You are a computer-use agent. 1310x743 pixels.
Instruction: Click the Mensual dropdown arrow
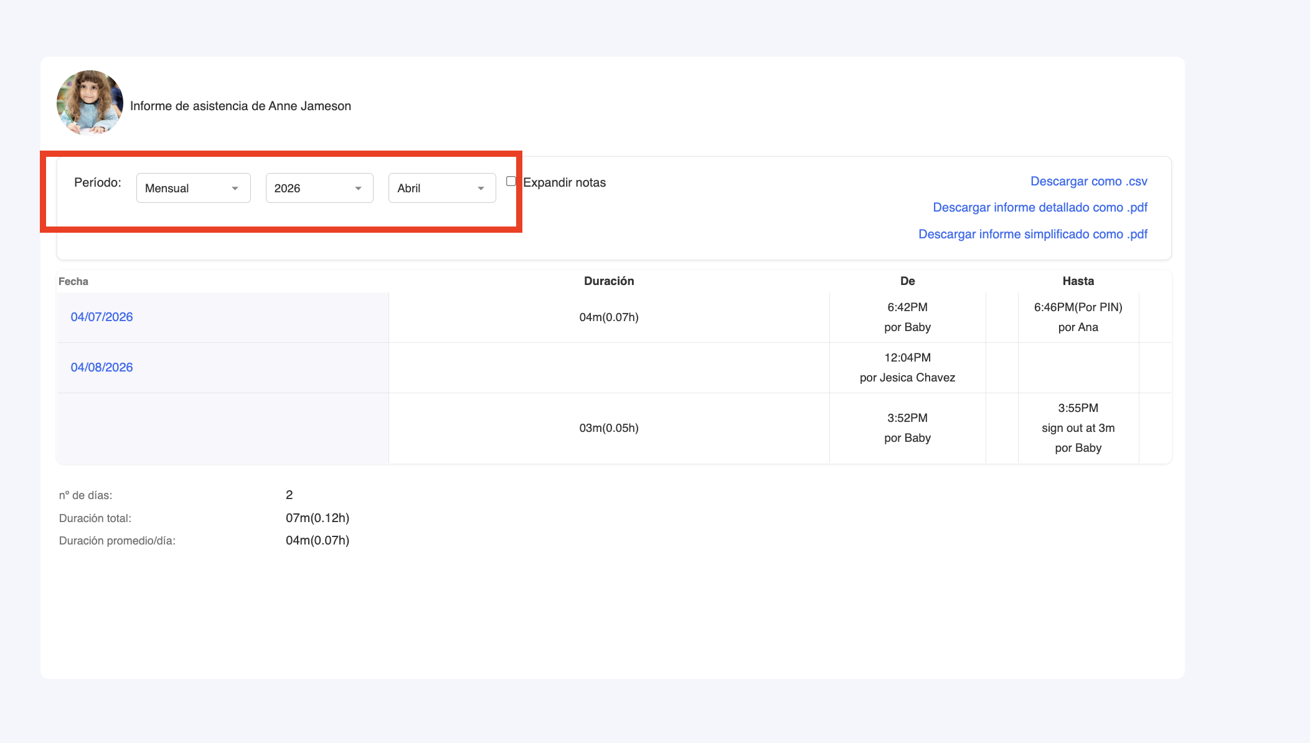pos(235,189)
